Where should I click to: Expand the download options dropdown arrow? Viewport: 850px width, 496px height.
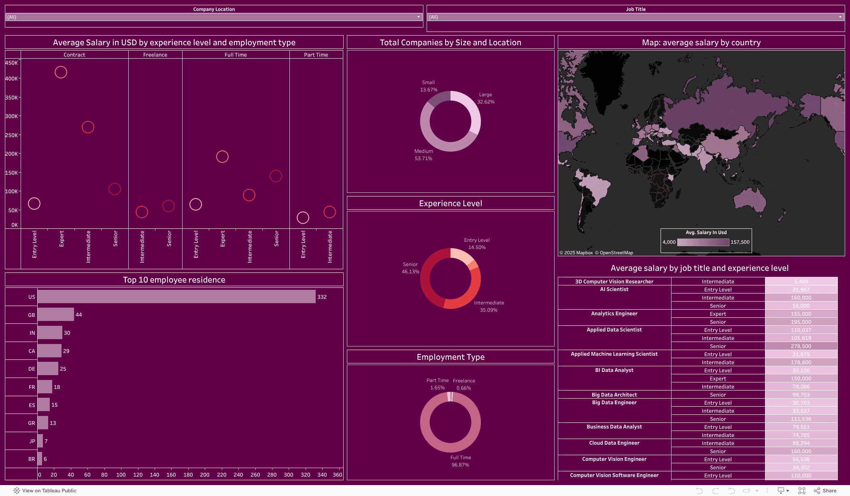pyautogui.click(x=788, y=490)
